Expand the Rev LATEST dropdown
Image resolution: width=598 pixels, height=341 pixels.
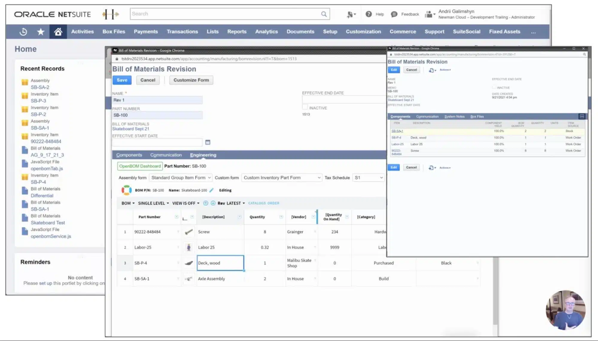point(231,203)
